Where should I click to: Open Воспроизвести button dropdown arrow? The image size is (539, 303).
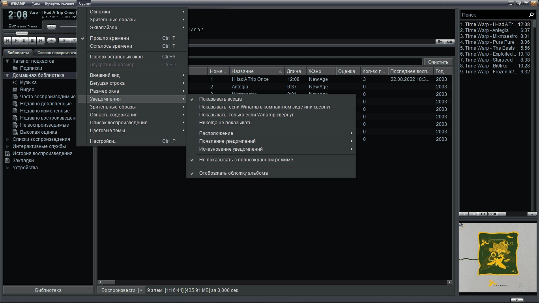point(141,290)
